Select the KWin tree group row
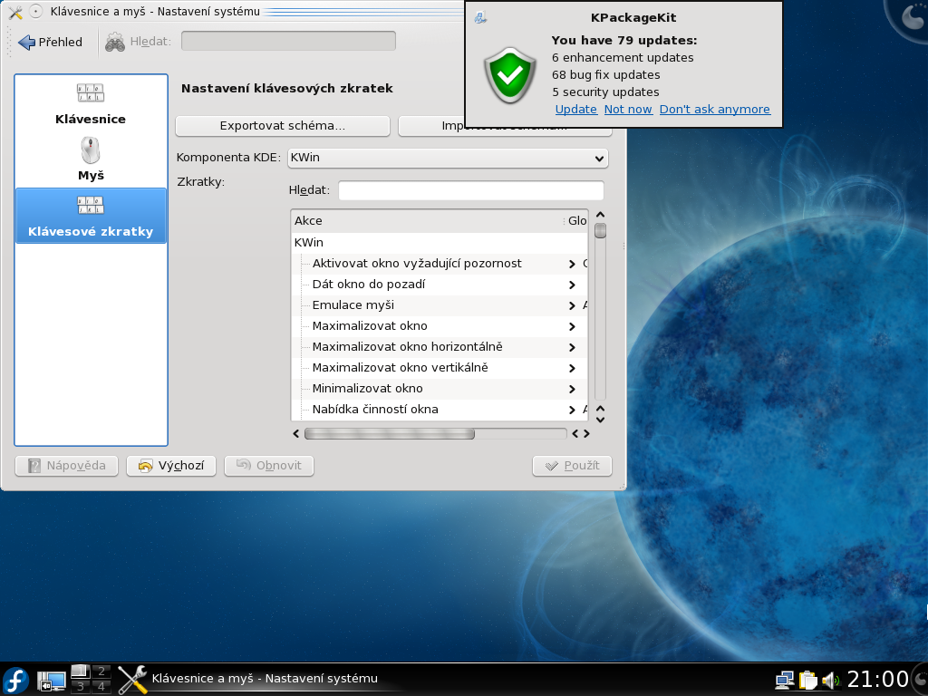This screenshot has width=928, height=696. (x=440, y=242)
